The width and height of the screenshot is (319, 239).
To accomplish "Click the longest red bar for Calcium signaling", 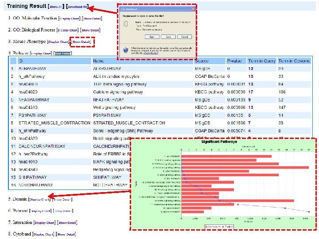I will 245,167.
